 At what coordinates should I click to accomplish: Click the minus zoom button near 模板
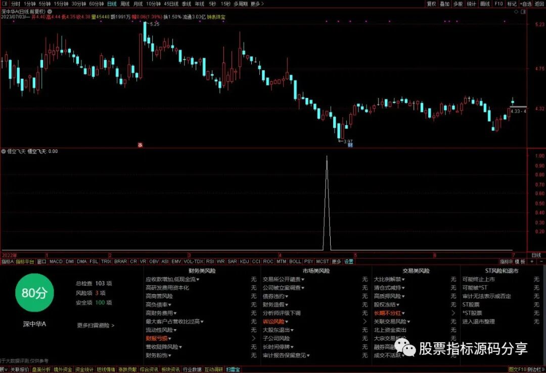(541, 261)
